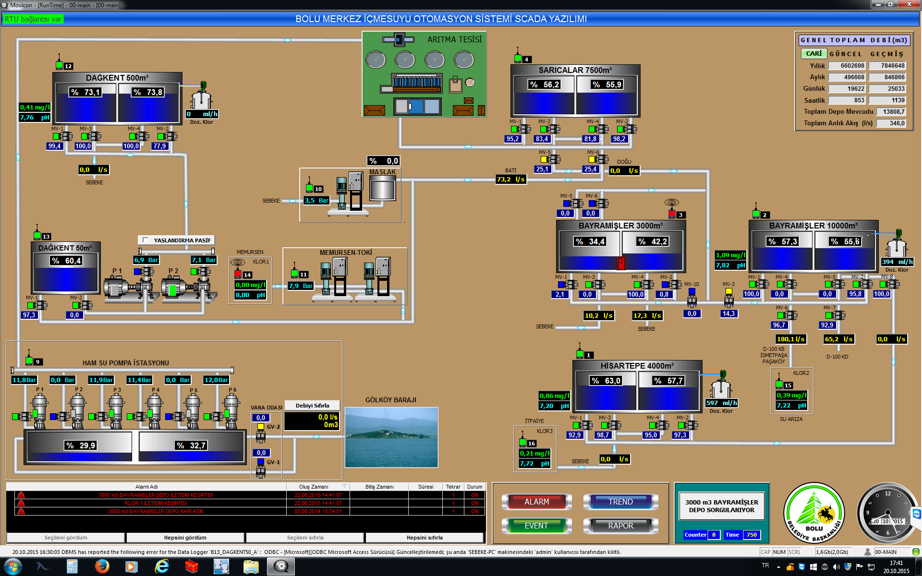The height and width of the screenshot is (576, 922).
Task: Select ham su pump P 1
Action: click(39, 411)
